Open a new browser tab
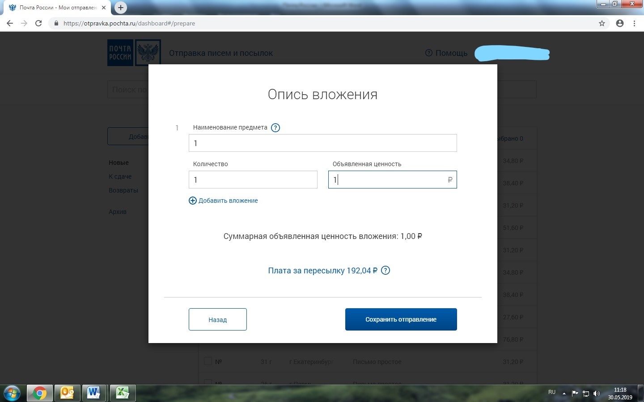 point(120,8)
